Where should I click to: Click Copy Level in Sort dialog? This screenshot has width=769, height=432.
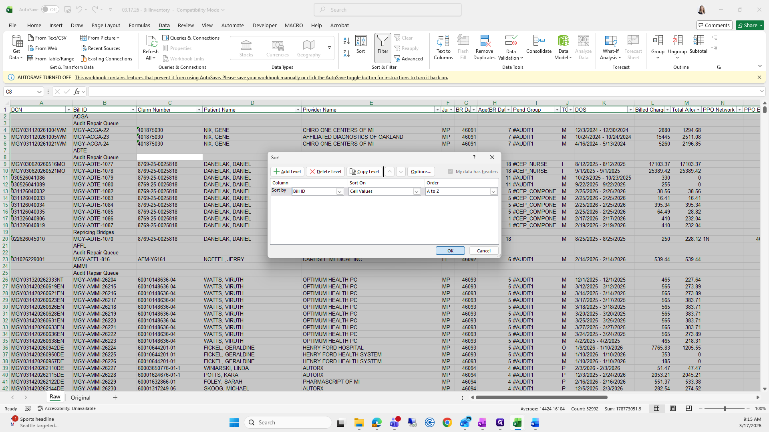364,172
